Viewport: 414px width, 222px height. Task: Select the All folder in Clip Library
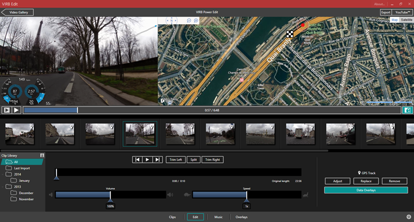(x=22, y=162)
